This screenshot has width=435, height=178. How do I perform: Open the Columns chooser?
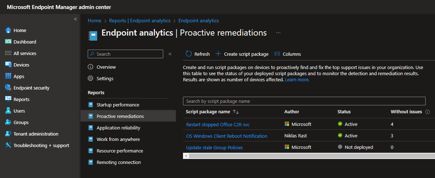coord(288,54)
